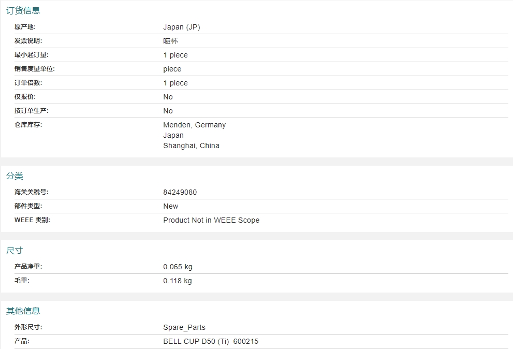Click Product Not in WEEE Scope text
The width and height of the screenshot is (513, 349).
(211, 221)
